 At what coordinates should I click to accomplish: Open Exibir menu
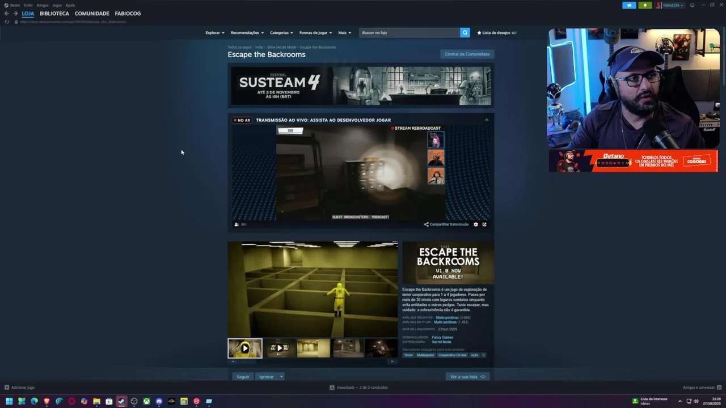(x=28, y=5)
